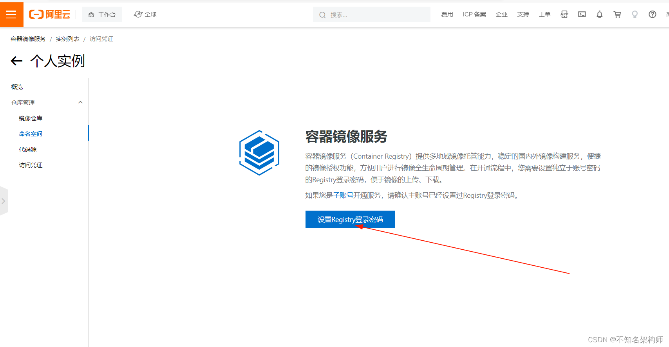Image resolution: width=669 pixels, height=347 pixels.
Task: Click the 容器镜像服务 heading
Action: (x=346, y=137)
